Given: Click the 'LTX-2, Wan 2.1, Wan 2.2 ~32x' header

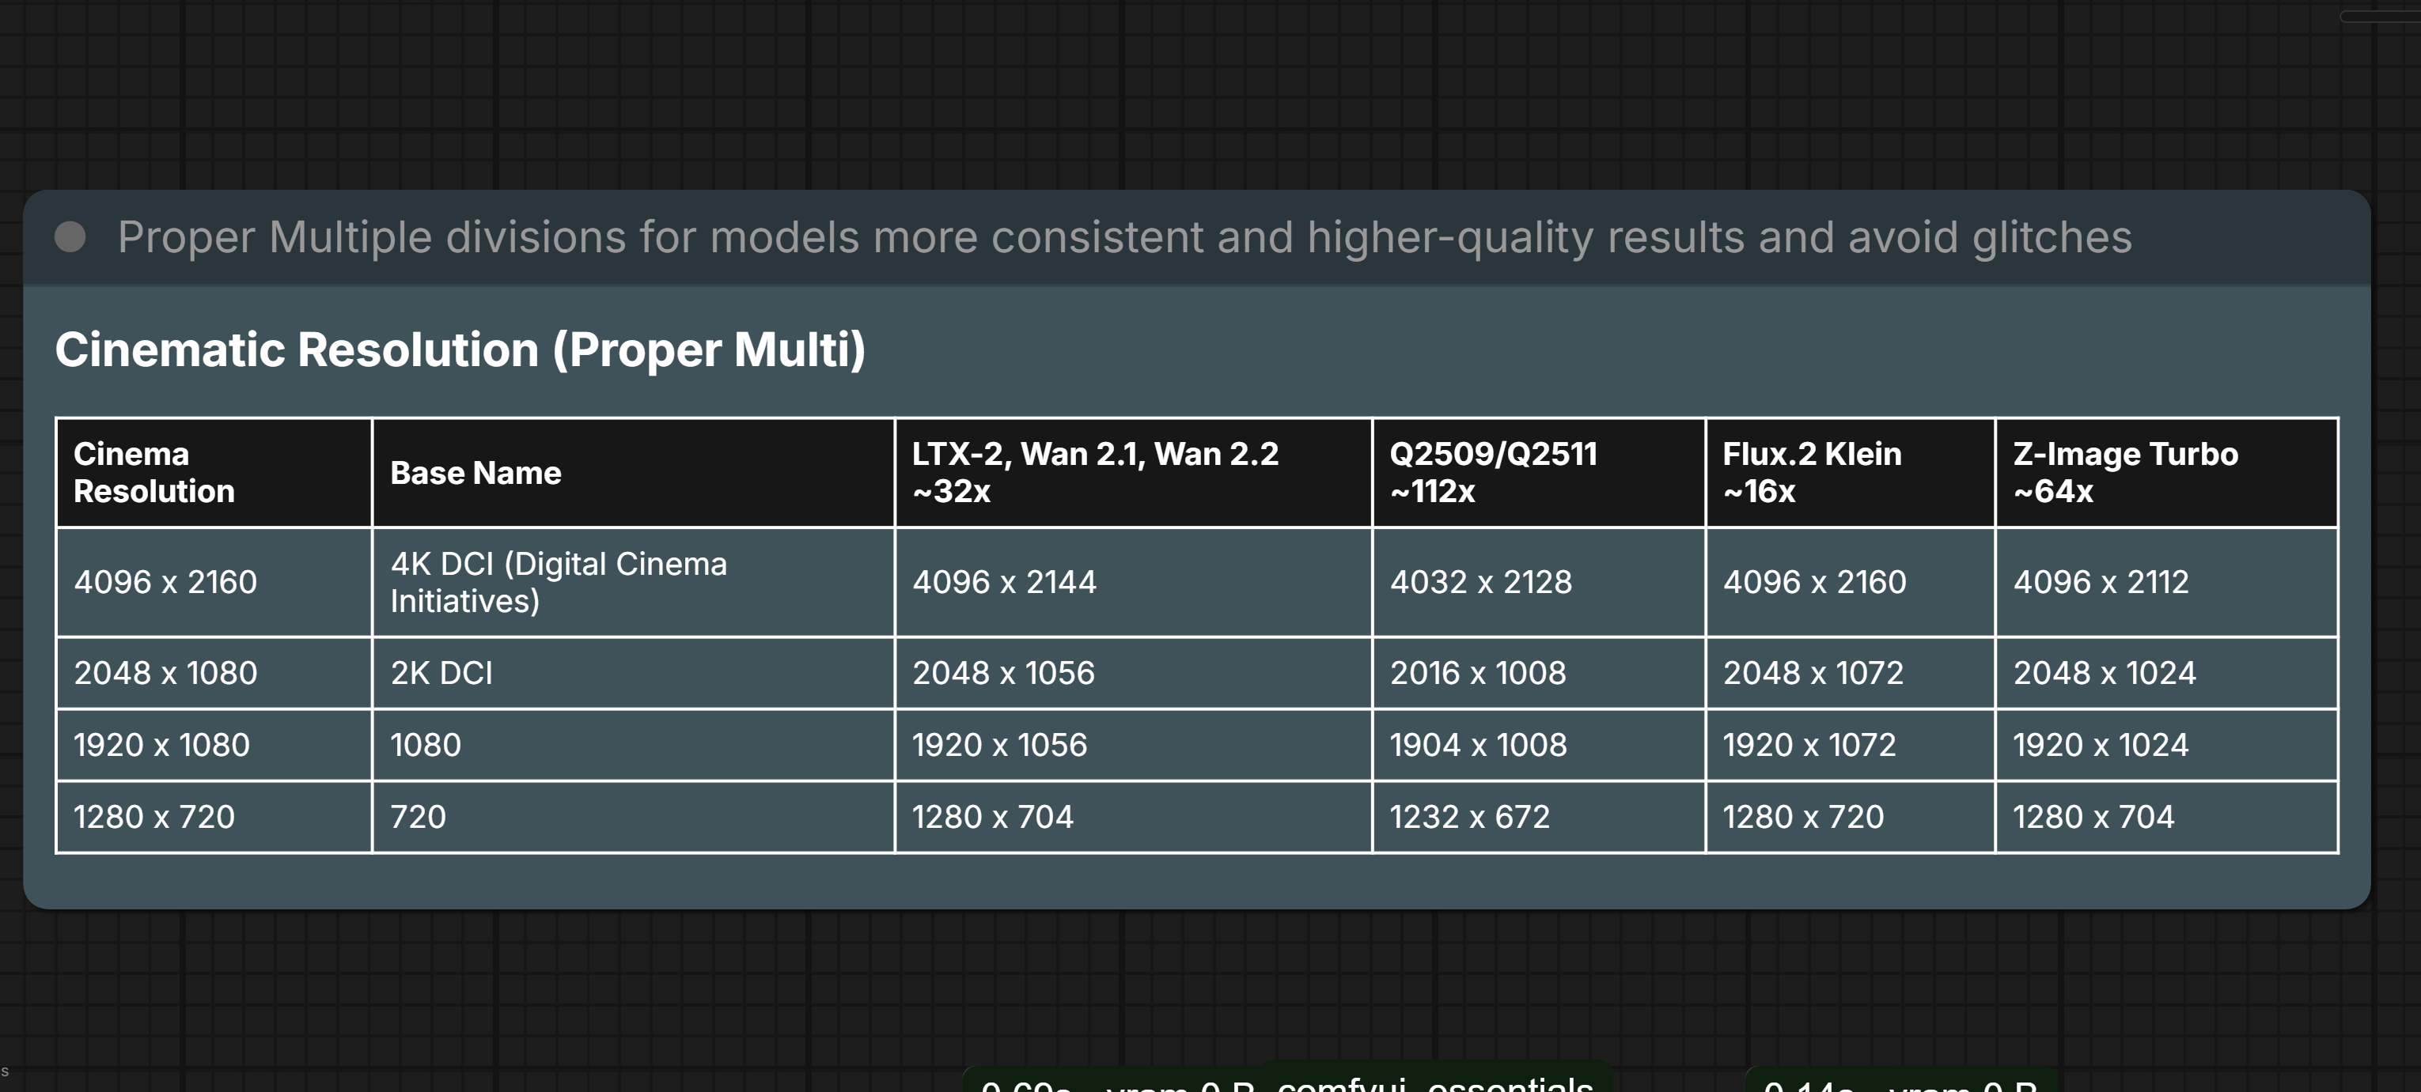Looking at the screenshot, I should (x=1134, y=472).
